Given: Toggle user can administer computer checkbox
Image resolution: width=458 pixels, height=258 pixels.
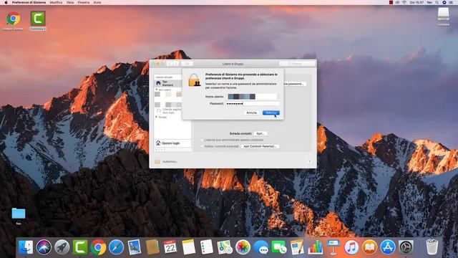Looking at the screenshot, I should tap(202, 140).
